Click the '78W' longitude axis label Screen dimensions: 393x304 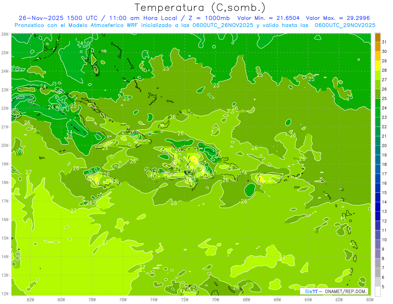(92, 299)
